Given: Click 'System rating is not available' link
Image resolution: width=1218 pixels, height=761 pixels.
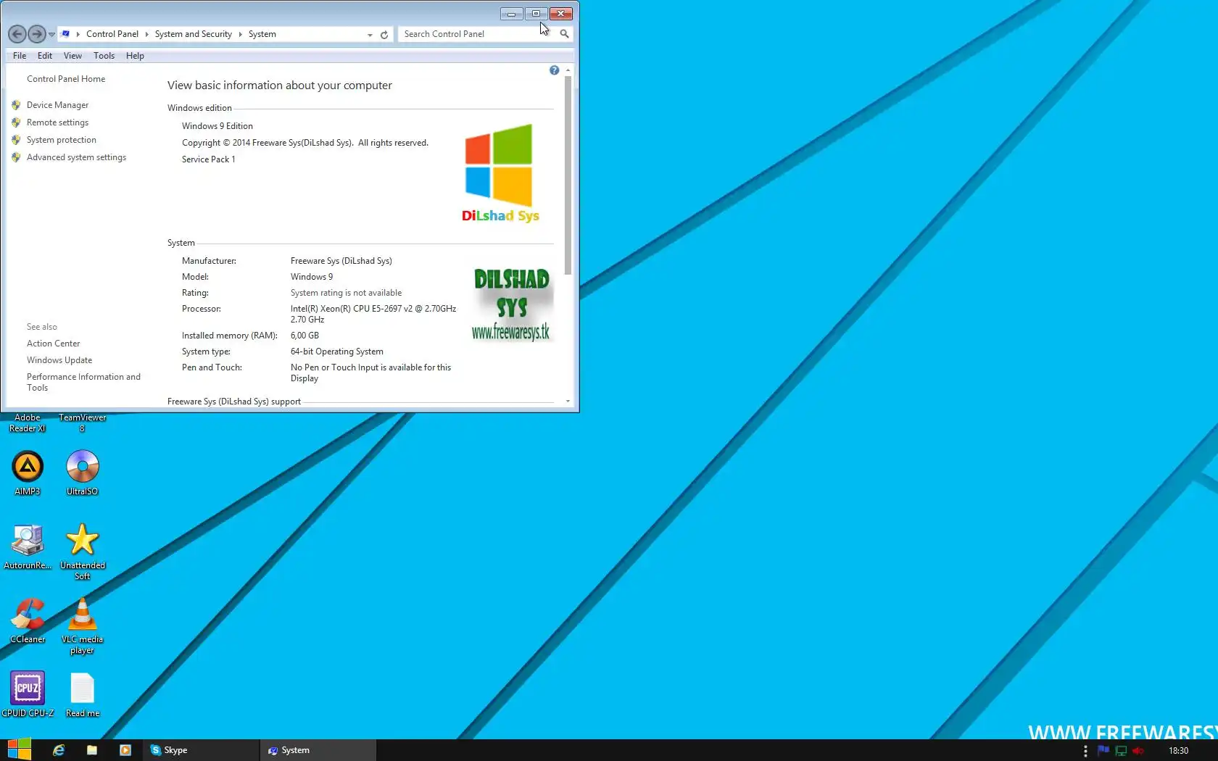Looking at the screenshot, I should (346, 293).
